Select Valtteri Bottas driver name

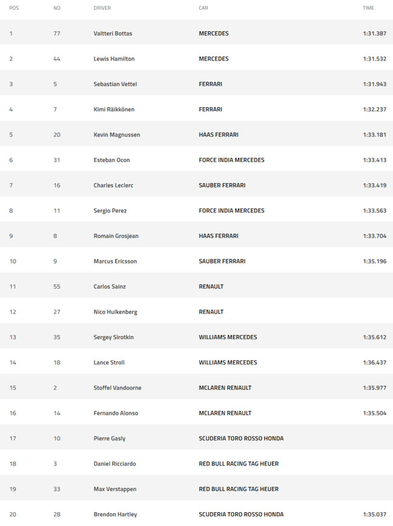(x=113, y=33)
